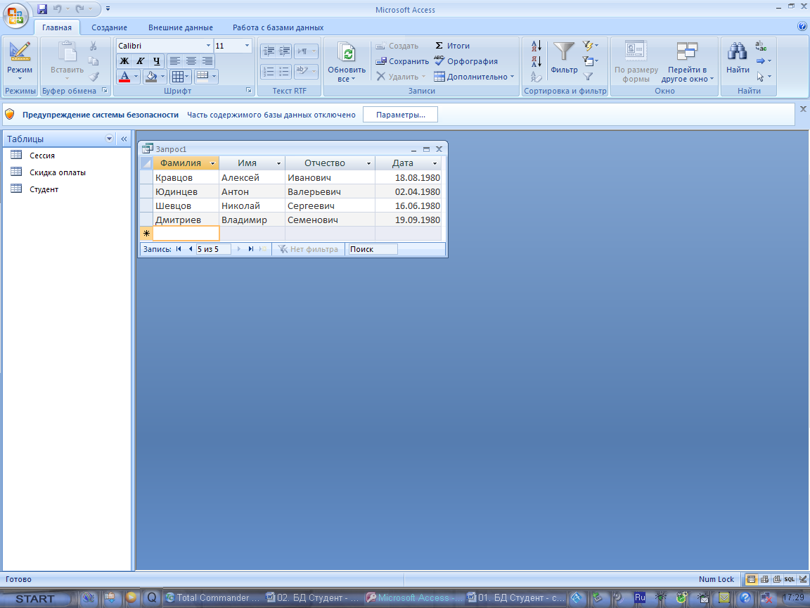Open selection filter lightning funnel
810x608 pixels.
click(590, 46)
